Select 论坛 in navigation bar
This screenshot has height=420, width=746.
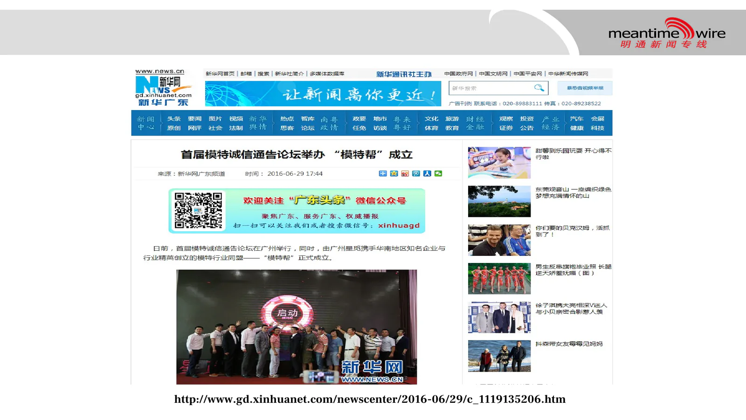pyautogui.click(x=308, y=128)
